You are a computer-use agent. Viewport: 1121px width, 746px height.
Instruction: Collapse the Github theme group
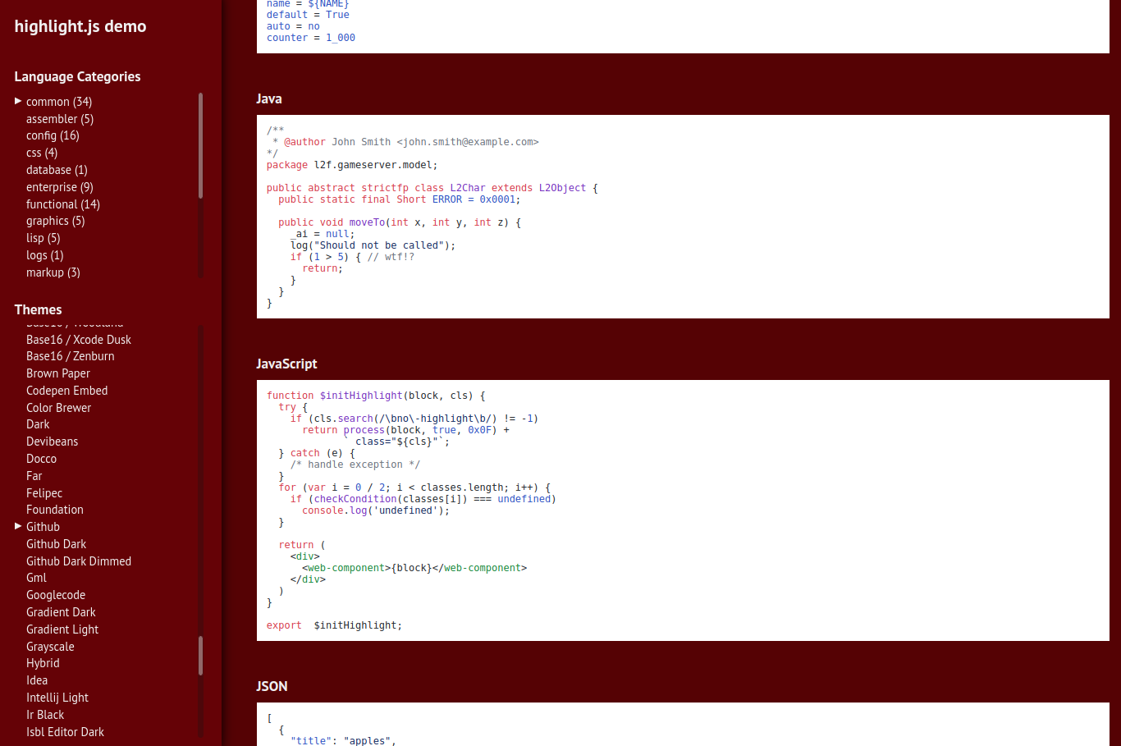(43, 526)
